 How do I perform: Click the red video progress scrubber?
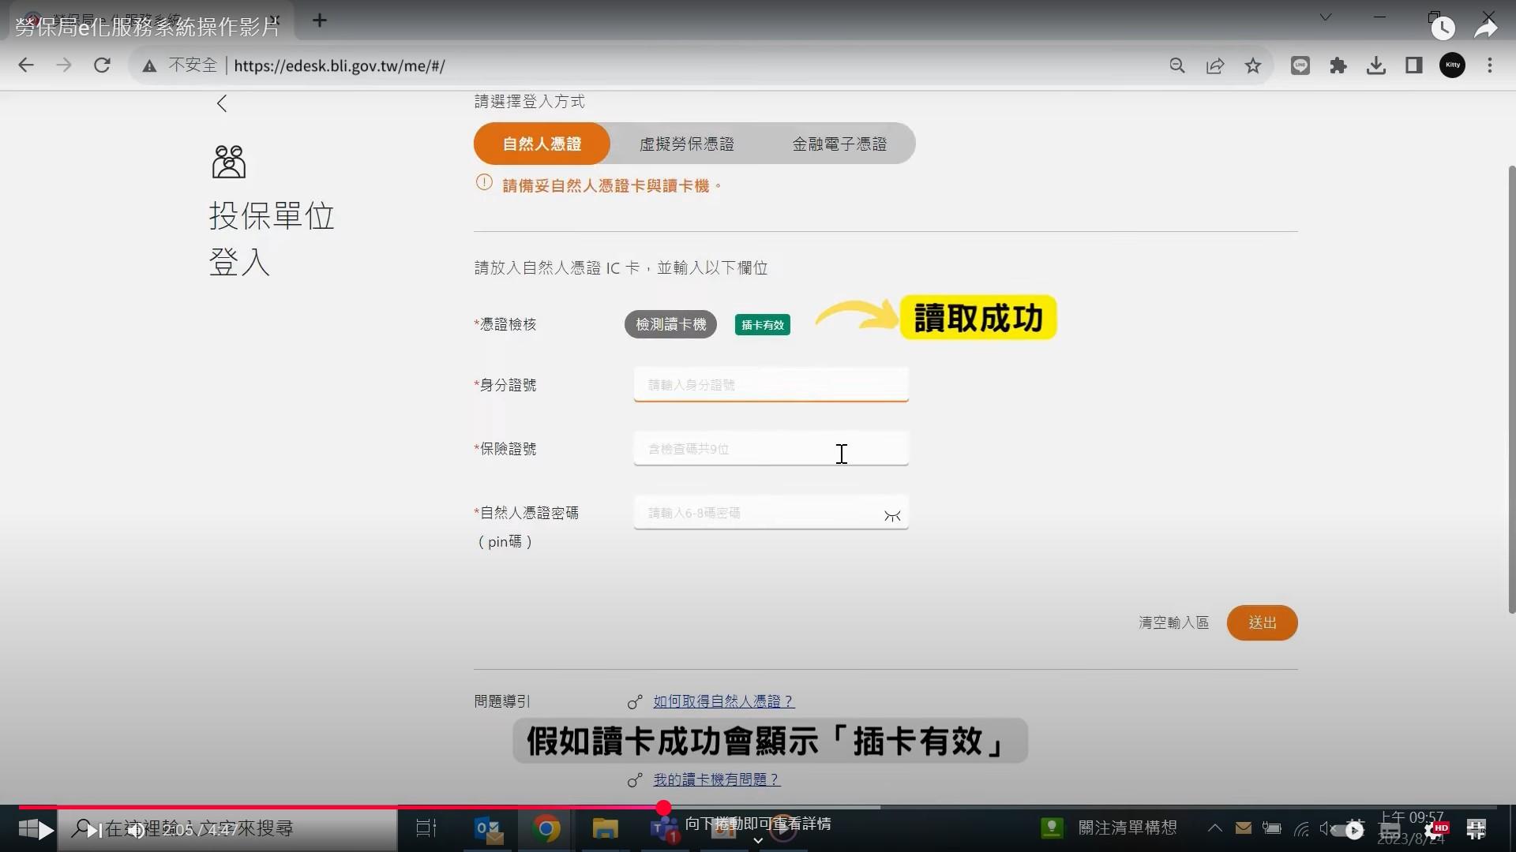663,808
